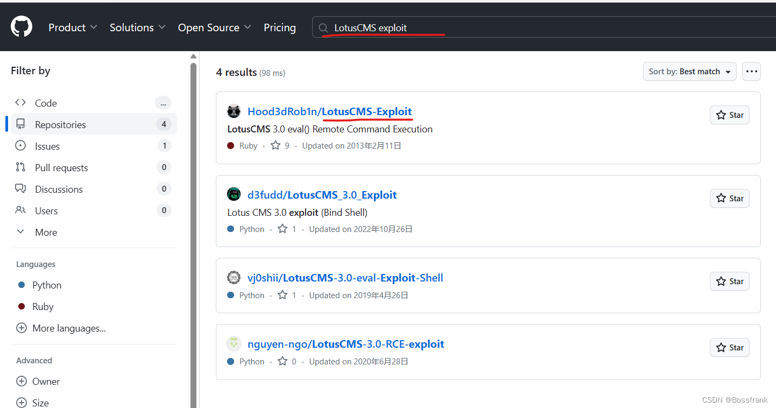Click the Pull requests filter icon
The height and width of the screenshot is (408, 776).
tap(20, 167)
